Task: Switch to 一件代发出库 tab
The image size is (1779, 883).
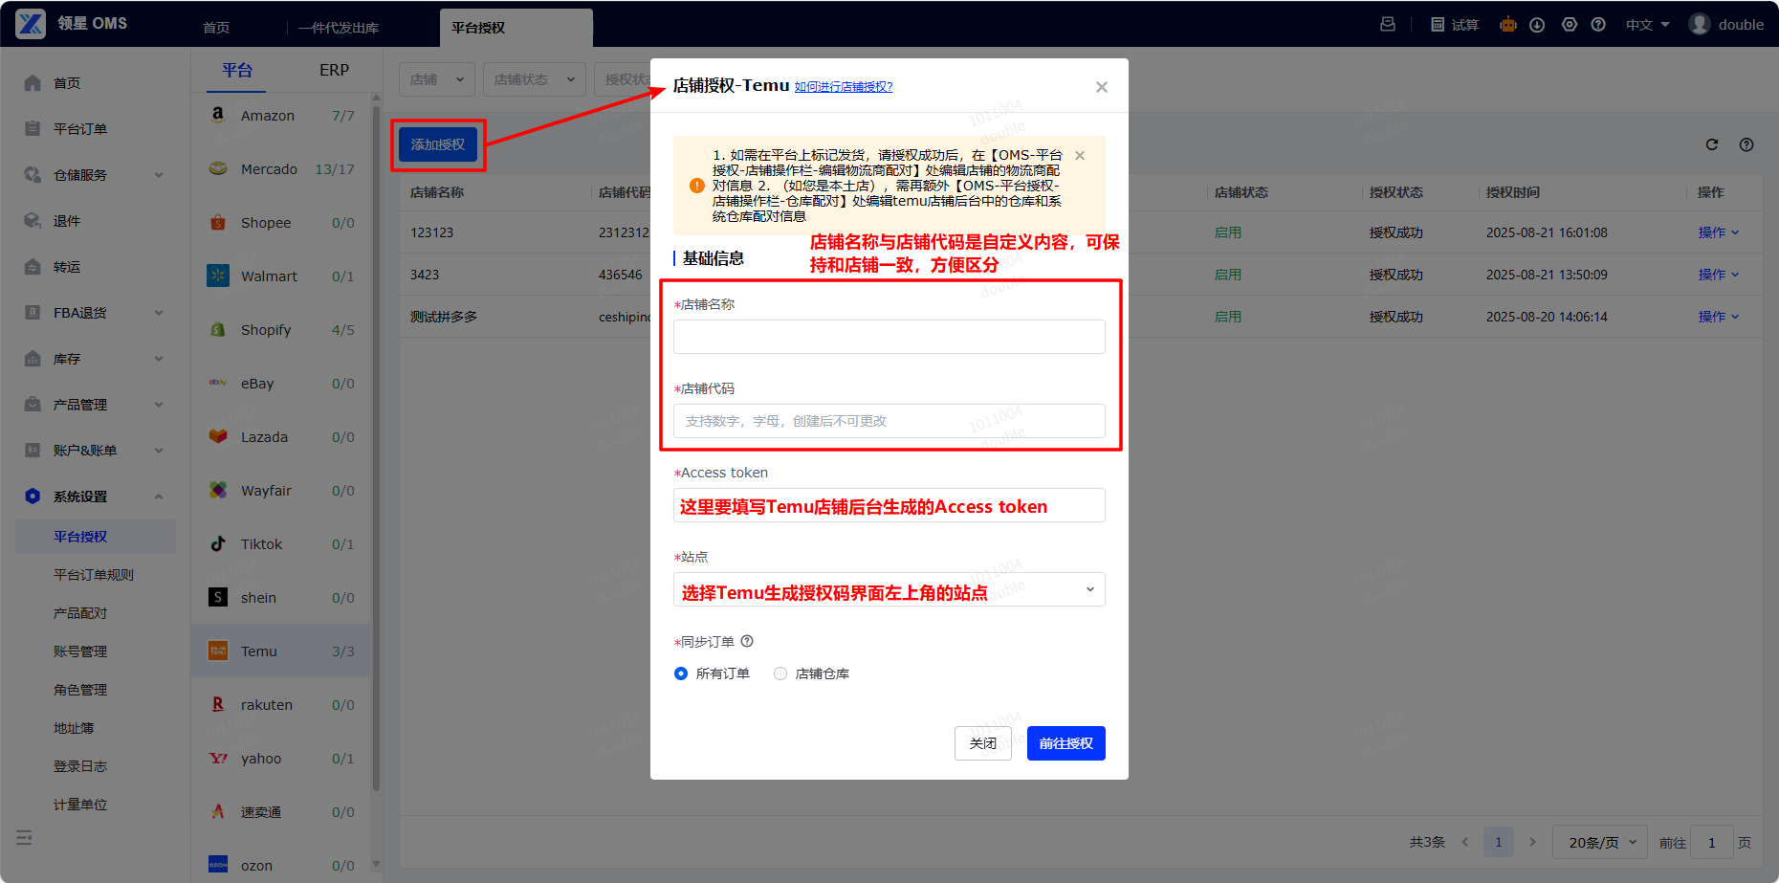Action: tap(338, 28)
